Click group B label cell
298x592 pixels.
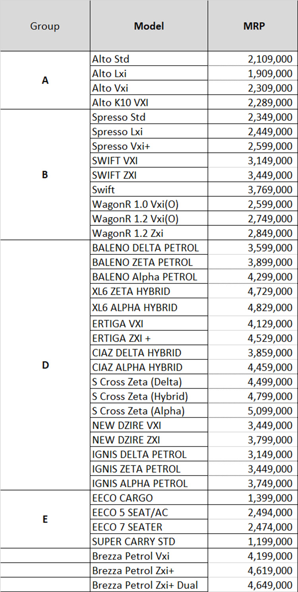click(x=45, y=175)
